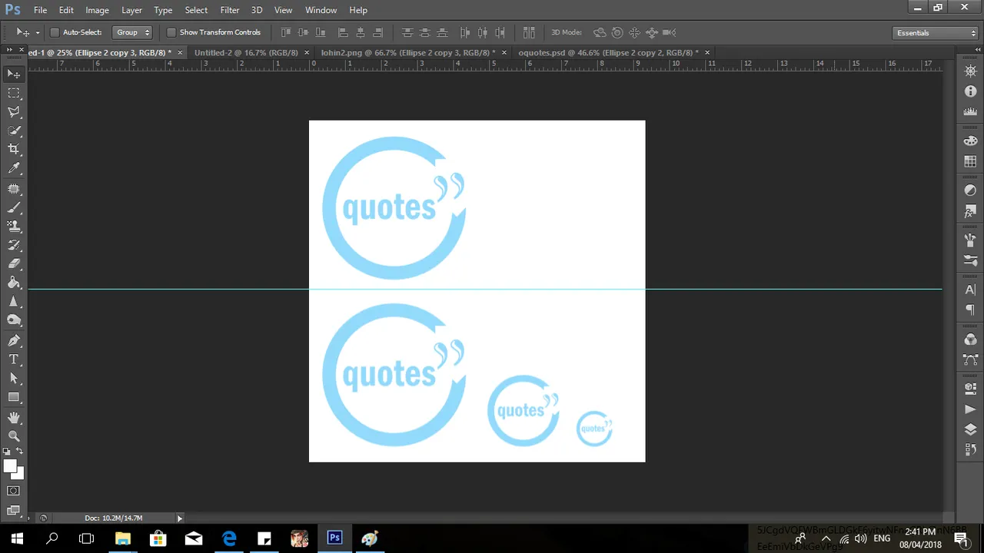984x553 pixels.
Task: Swap foreground and background colors
Action: (19, 451)
